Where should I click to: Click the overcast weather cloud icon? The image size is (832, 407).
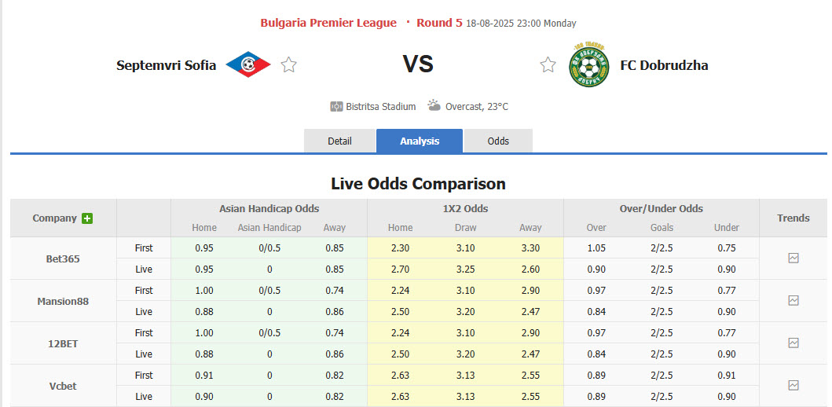434,105
